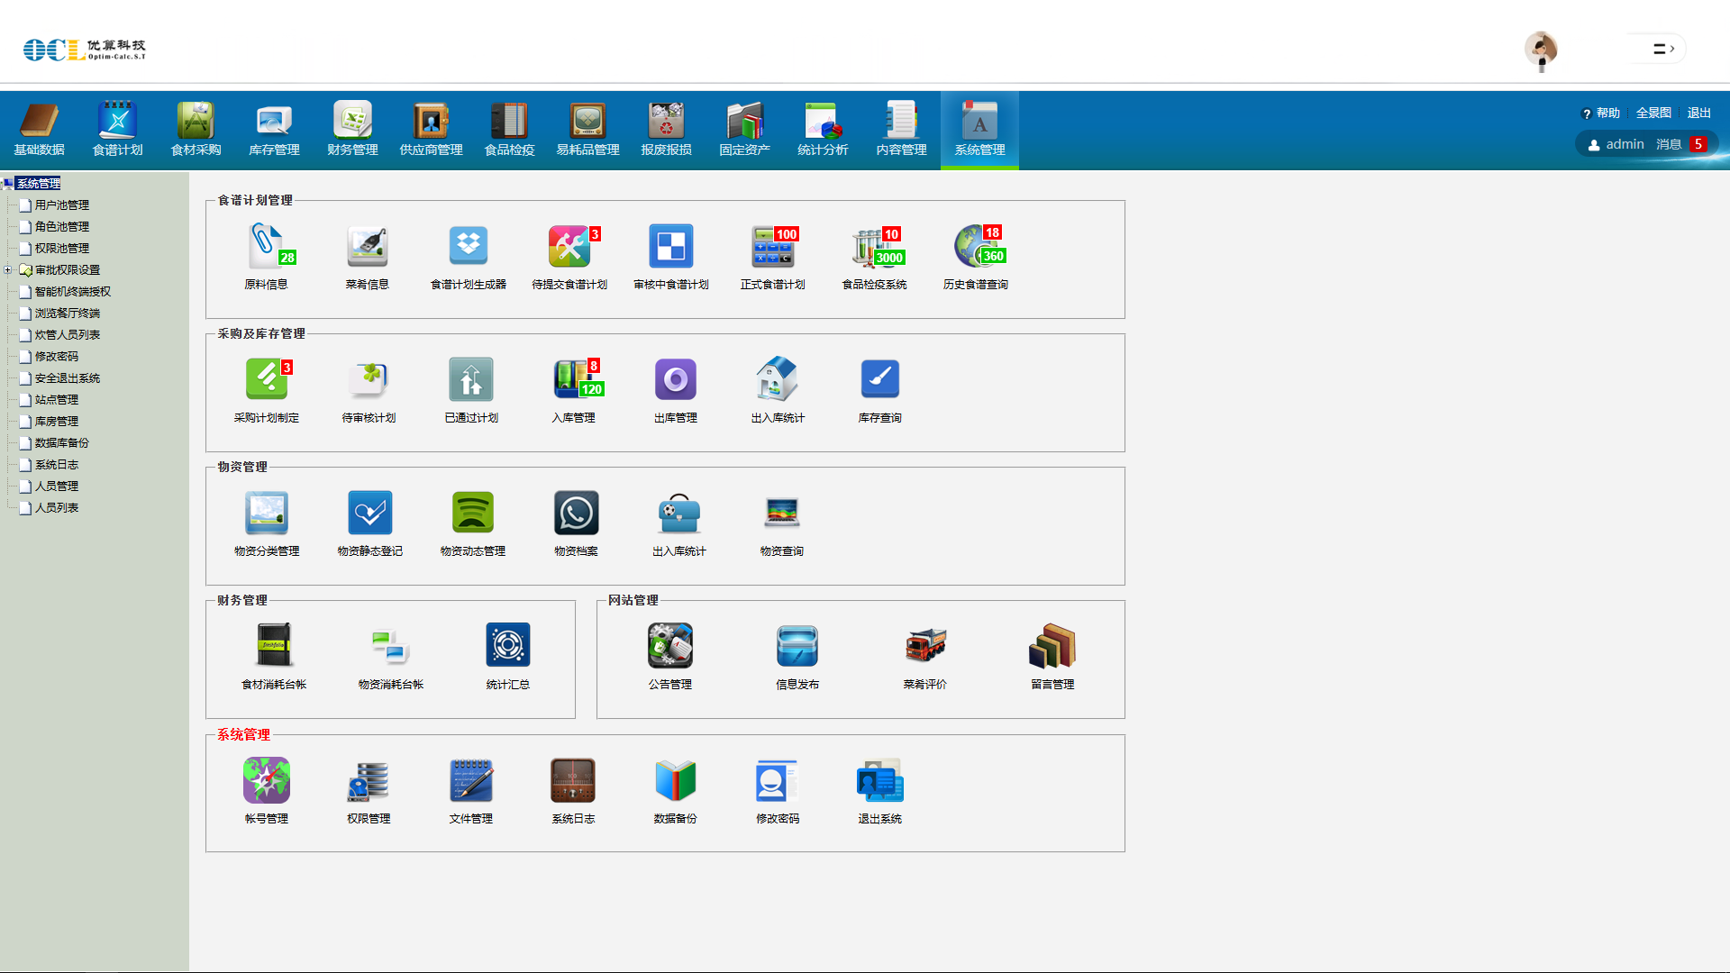Open the 入库管理 icon

pos(574,379)
